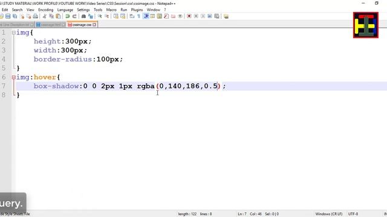This screenshot has width=387, height=217.
Task: Open the Tools menu
Action: (98, 10)
